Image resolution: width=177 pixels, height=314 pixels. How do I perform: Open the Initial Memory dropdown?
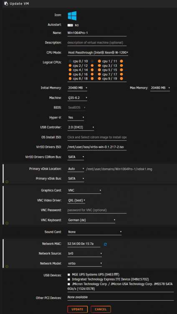coord(77,88)
